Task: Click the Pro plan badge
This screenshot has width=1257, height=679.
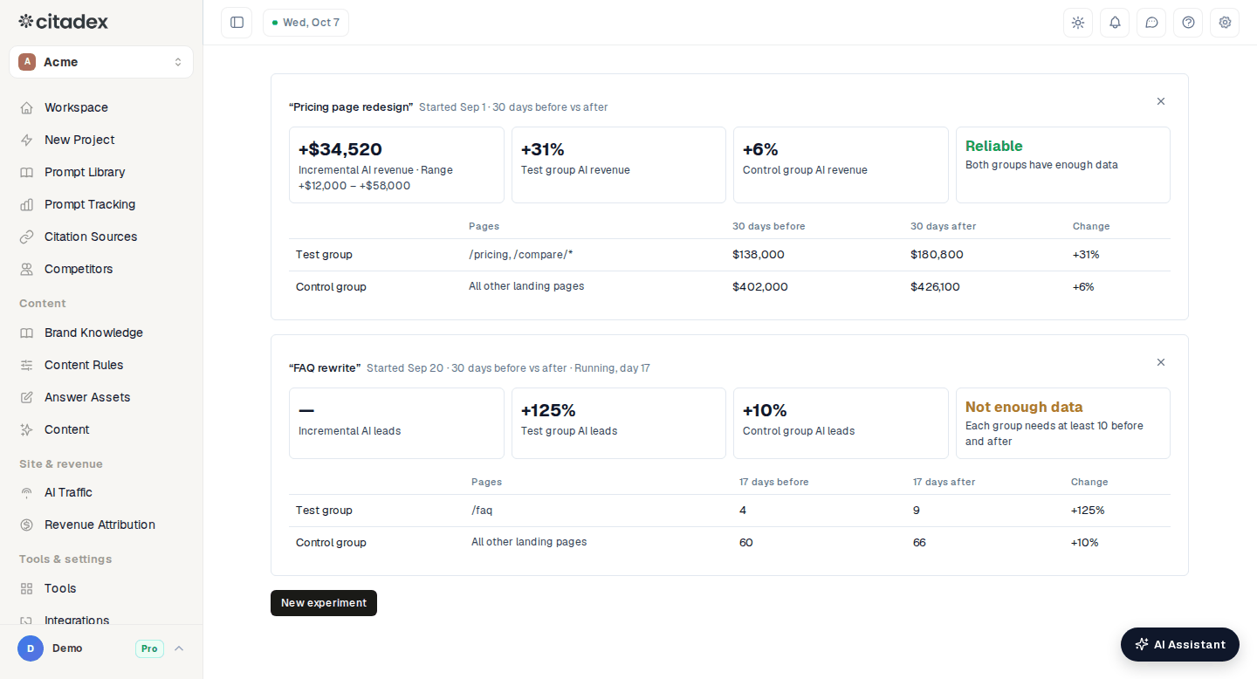Action: click(149, 648)
